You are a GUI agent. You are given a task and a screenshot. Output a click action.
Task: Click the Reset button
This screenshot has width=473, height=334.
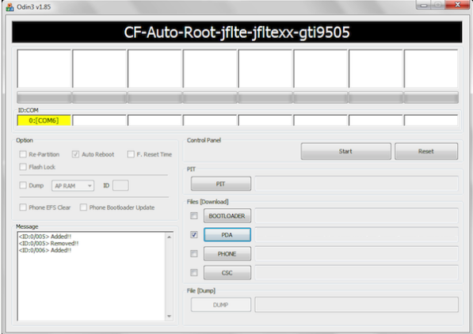coord(426,151)
